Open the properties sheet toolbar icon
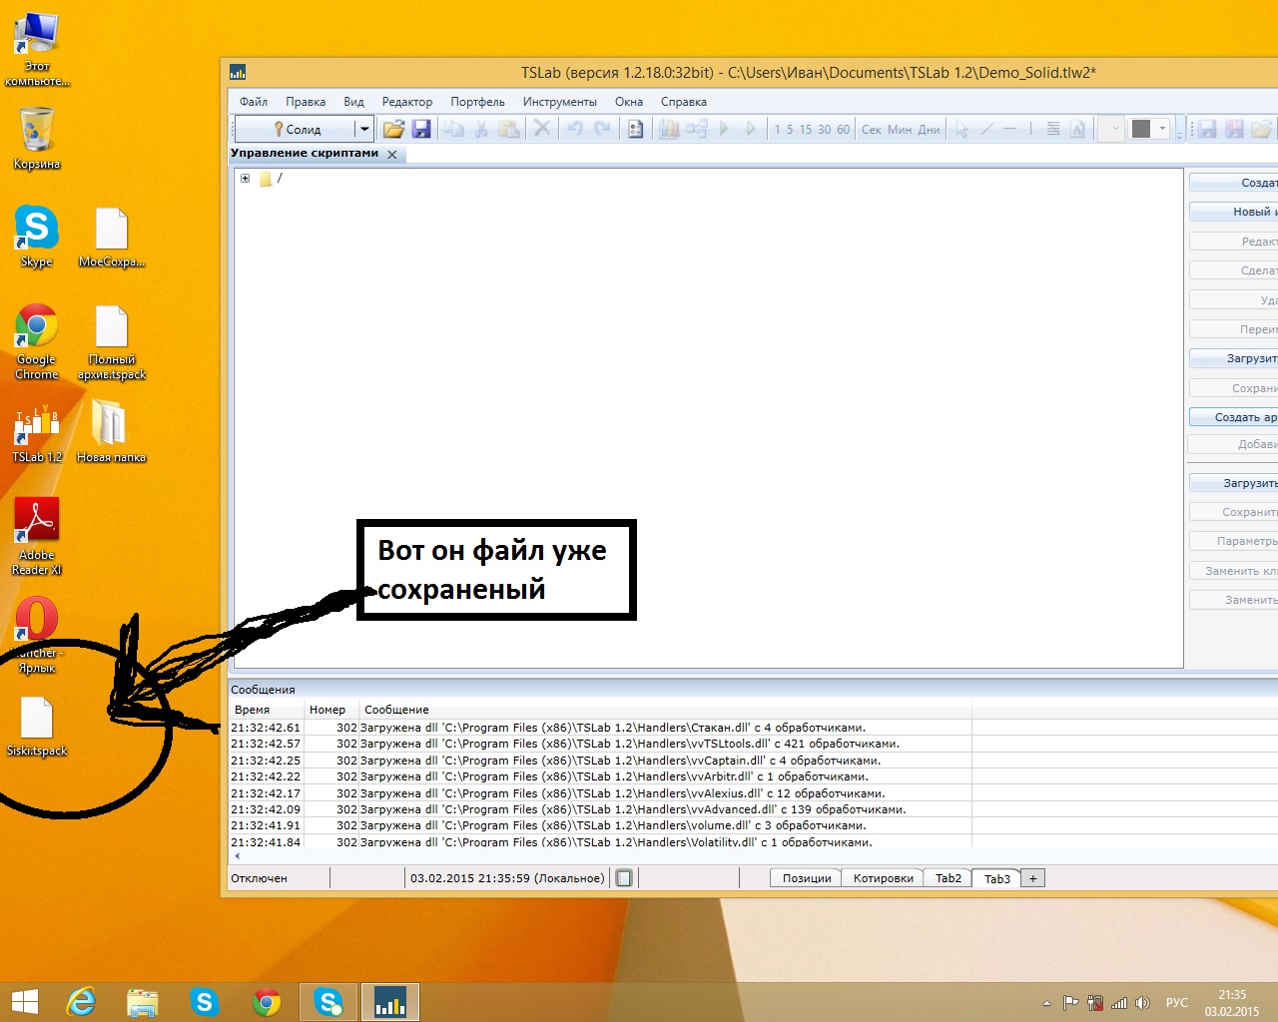Image resolution: width=1278 pixels, height=1022 pixels. (x=635, y=129)
